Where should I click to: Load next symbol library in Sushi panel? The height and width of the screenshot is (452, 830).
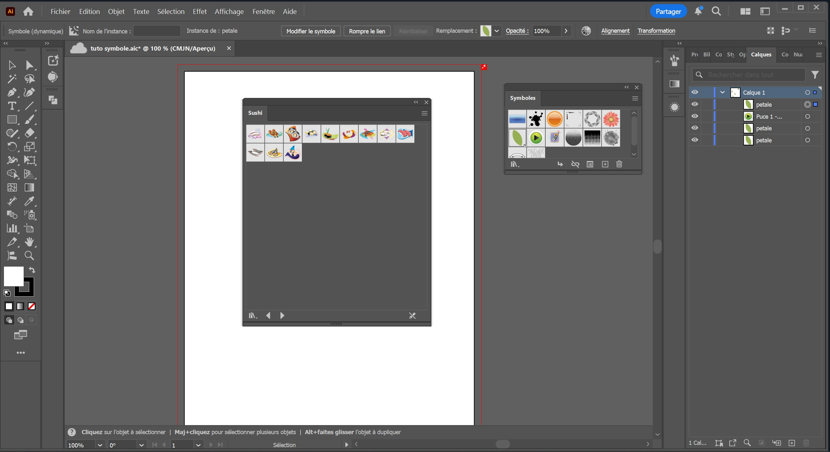(282, 315)
